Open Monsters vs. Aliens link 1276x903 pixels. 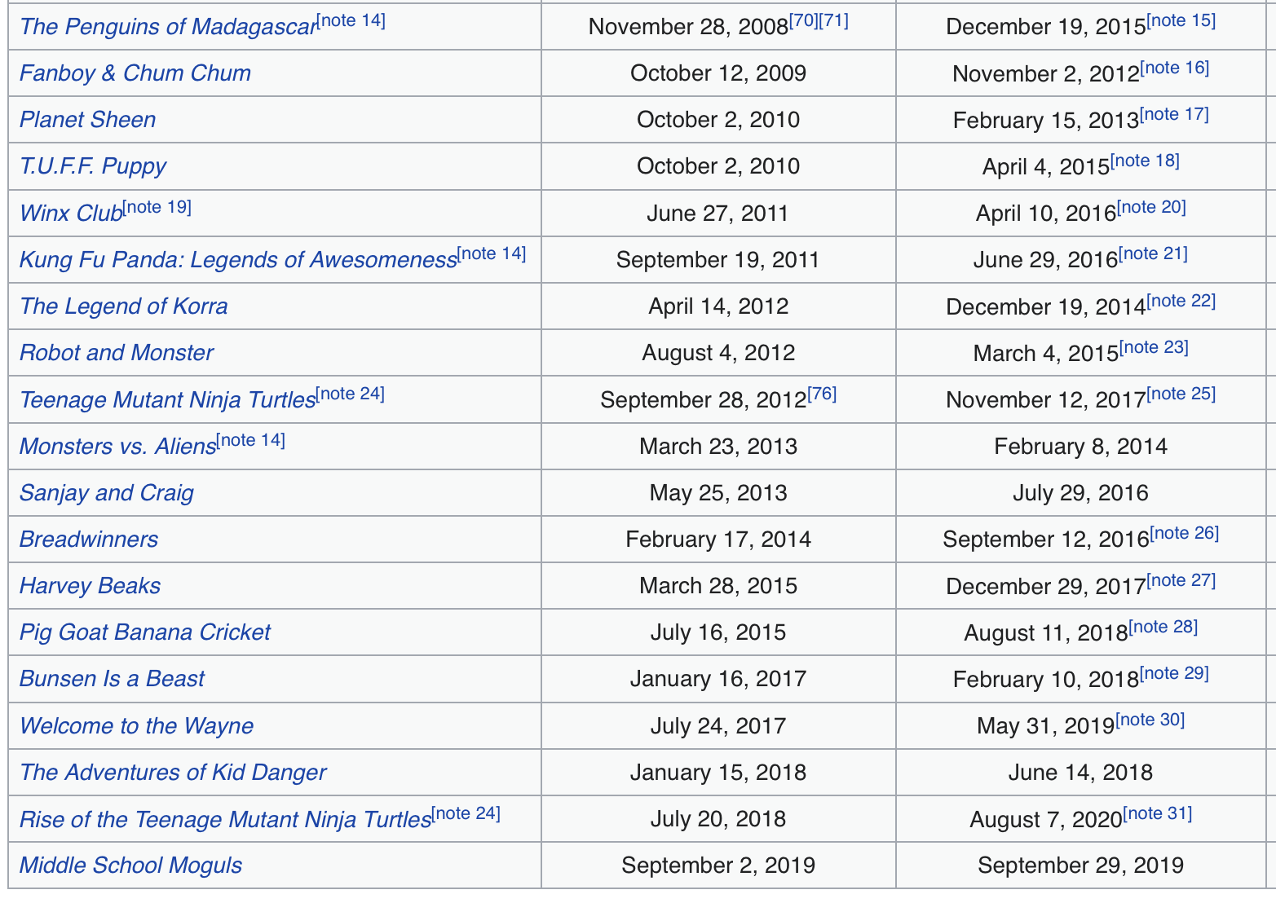click(x=117, y=447)
